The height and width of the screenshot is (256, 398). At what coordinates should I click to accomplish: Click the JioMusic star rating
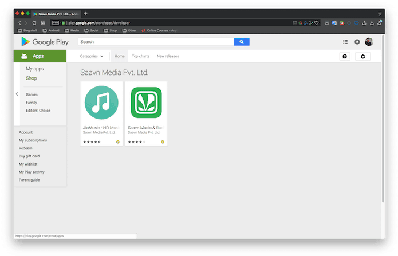click(x=92, y=142)
